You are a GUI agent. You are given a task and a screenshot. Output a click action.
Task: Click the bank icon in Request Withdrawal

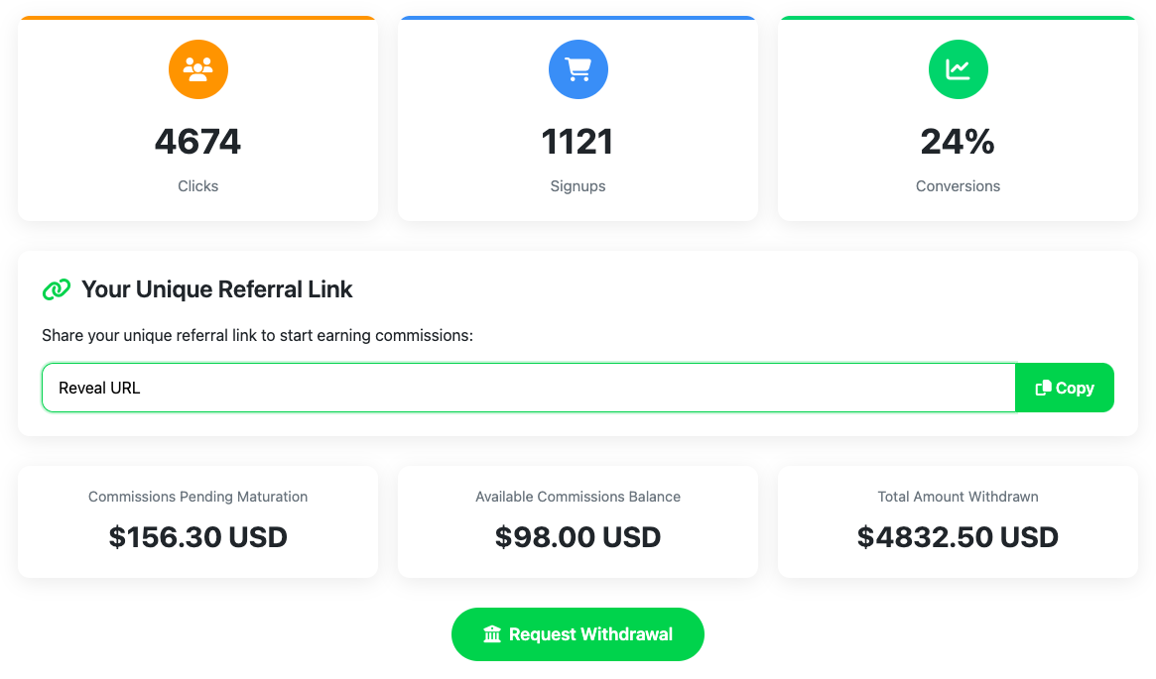[x=493, y=634]
